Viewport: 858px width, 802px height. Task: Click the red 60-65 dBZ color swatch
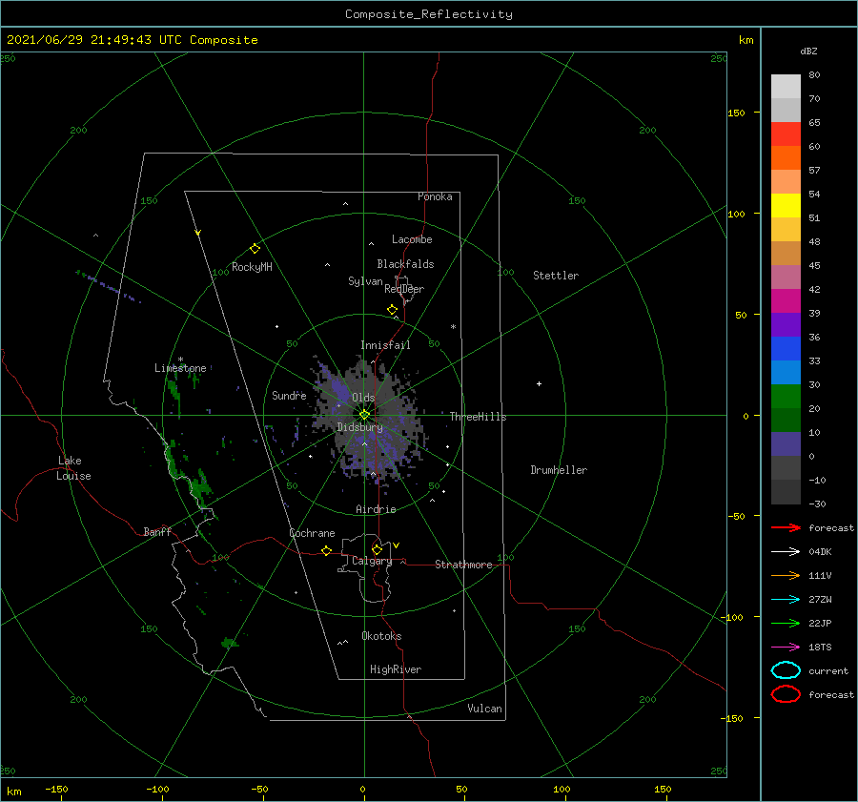click(x=786, y=134)
